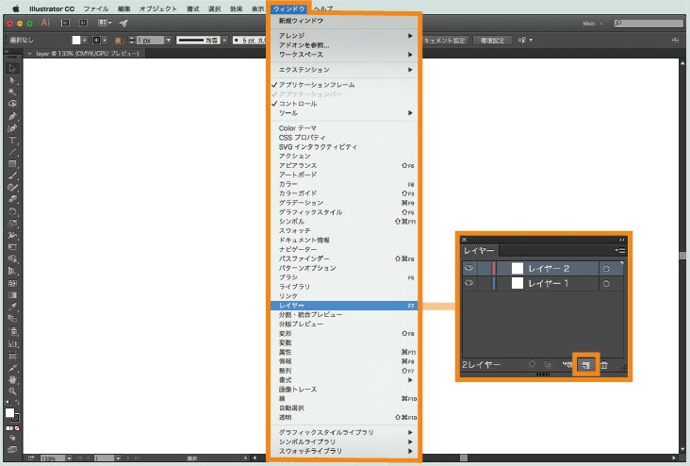Click the delete layer trash icon
This screenshot has height=466, width=690.
point(604,365)
